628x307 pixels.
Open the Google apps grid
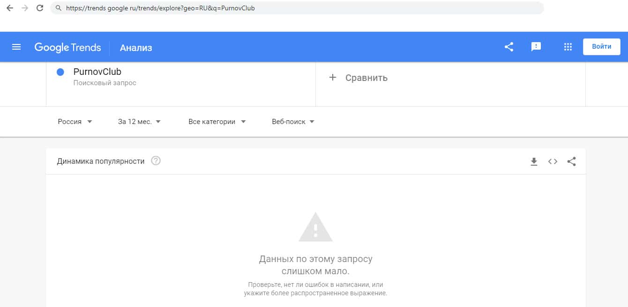(x=568, y=47)
